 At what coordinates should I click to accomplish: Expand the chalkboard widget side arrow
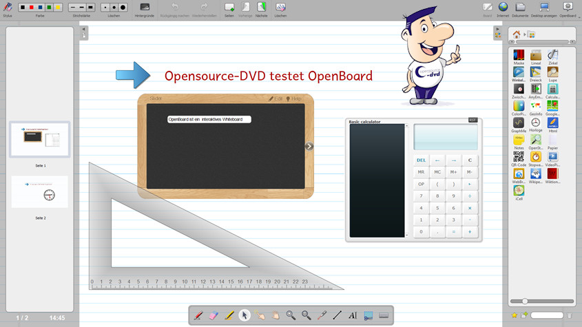point(309,146)
